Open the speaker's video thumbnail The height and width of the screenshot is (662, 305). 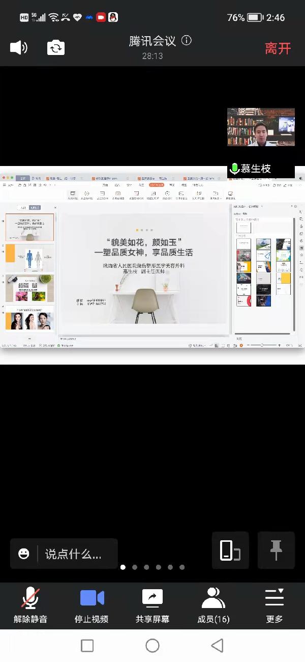click(261, 127)
